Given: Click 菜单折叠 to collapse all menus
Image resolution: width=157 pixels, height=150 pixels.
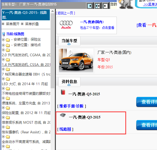Looking at the screenshot, I should pyautogui.click(x=32, y=24).
